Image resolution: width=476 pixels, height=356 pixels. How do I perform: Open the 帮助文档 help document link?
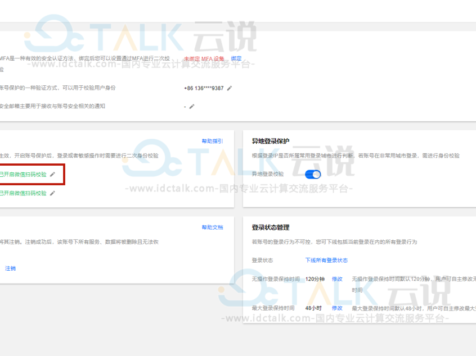(x=212, y=227)
